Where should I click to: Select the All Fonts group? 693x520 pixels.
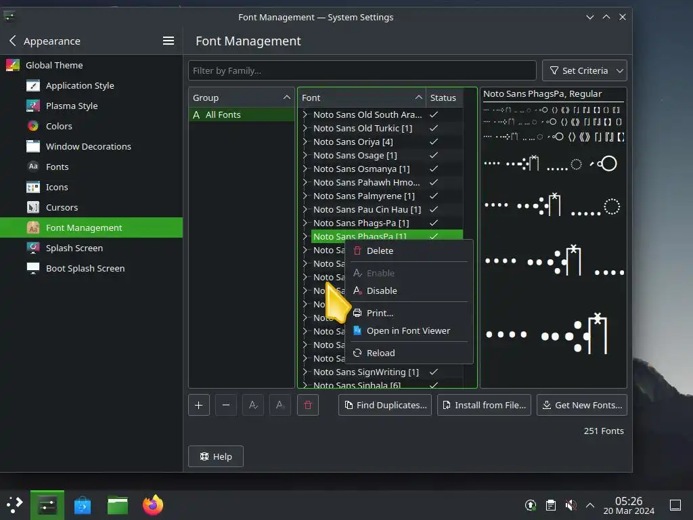(242, 114)
